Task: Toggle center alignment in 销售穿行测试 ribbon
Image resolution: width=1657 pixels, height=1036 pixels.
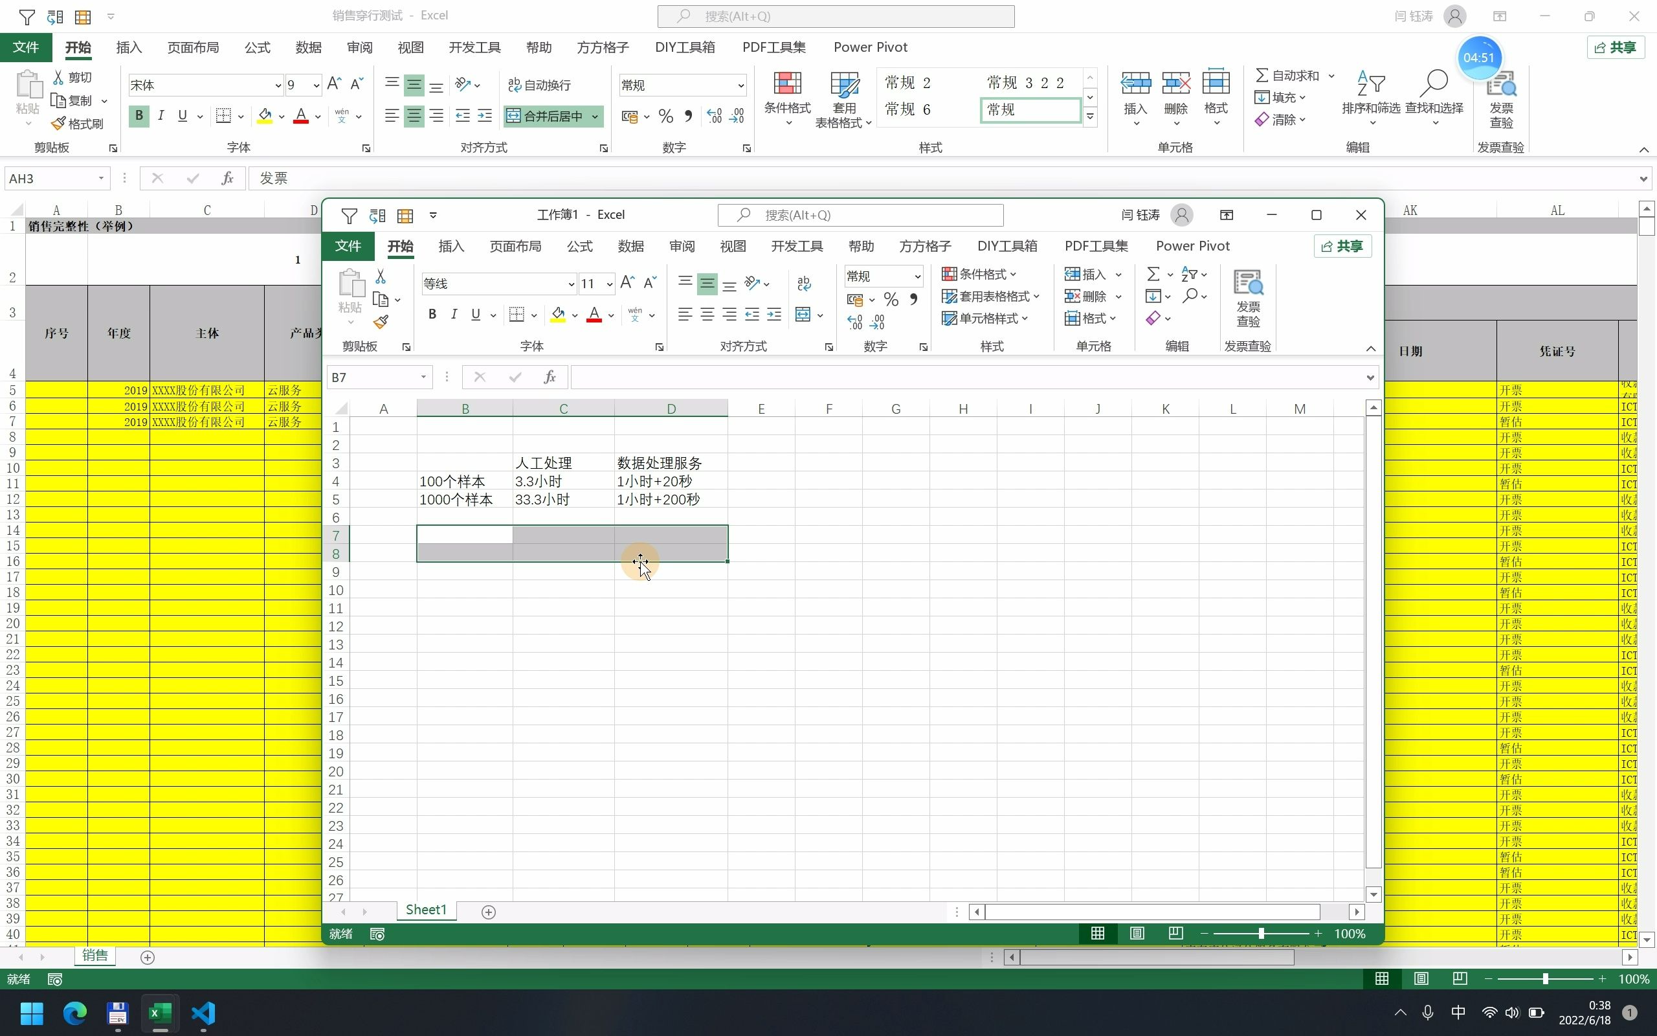Action: pos(414,116)
